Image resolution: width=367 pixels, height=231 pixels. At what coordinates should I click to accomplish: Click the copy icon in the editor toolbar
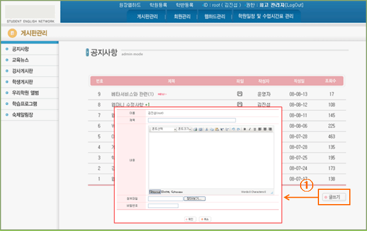click(x=212, y=129)
